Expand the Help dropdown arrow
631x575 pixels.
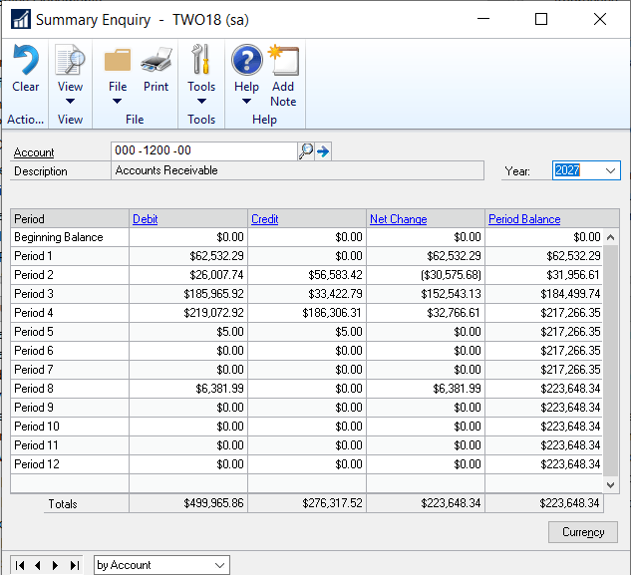246,101
